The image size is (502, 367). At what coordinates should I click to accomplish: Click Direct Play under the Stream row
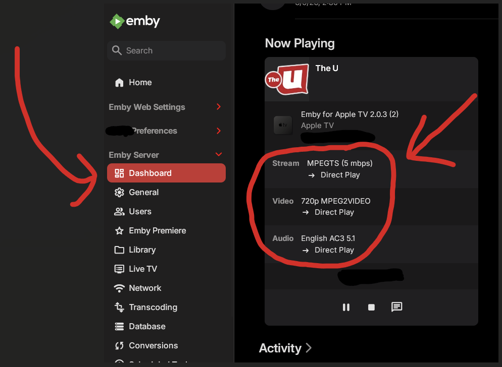click(x=340, y=175)
